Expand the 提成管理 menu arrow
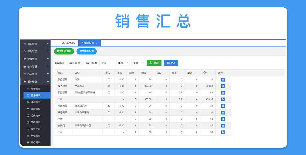The image size is (306, 155). pos(48,59)
